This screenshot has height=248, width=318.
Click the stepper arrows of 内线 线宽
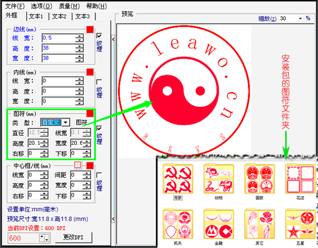[79, 81]
